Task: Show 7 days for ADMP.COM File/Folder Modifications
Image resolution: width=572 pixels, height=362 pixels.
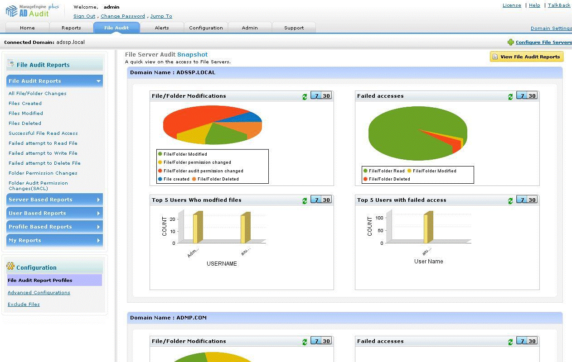Action: pyautogui.click(x=316, y=341)
